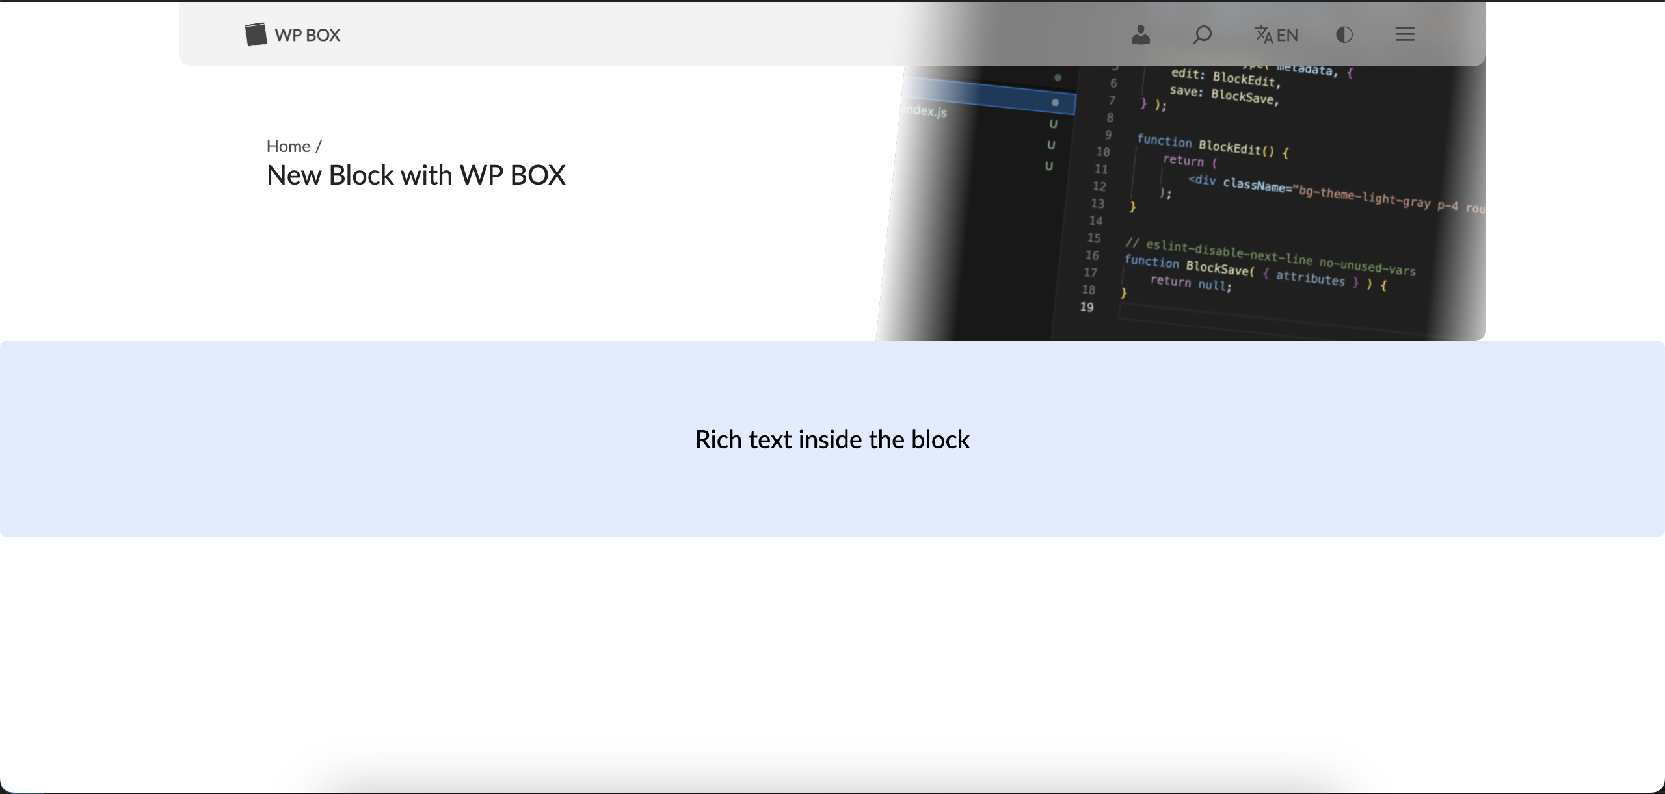The width and height of the screenshot is (1665, 794).
Task: Open the user account icon
Action: 1141,34
